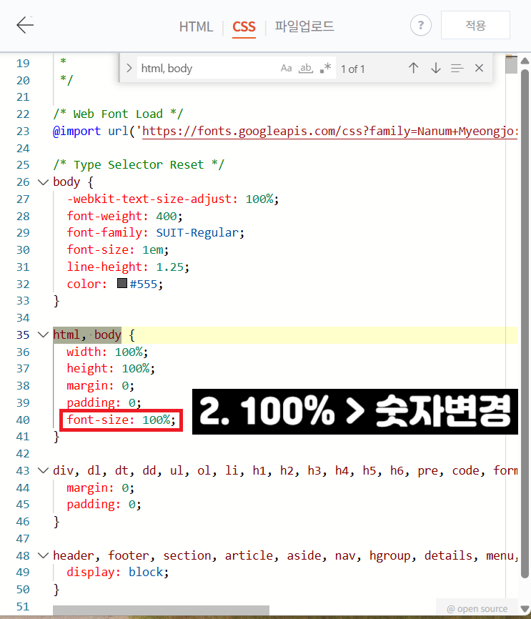This screenshot has width=531, height=619.
Task: Click scrollbar up arrow at top right
Action: tap(525, 61)
